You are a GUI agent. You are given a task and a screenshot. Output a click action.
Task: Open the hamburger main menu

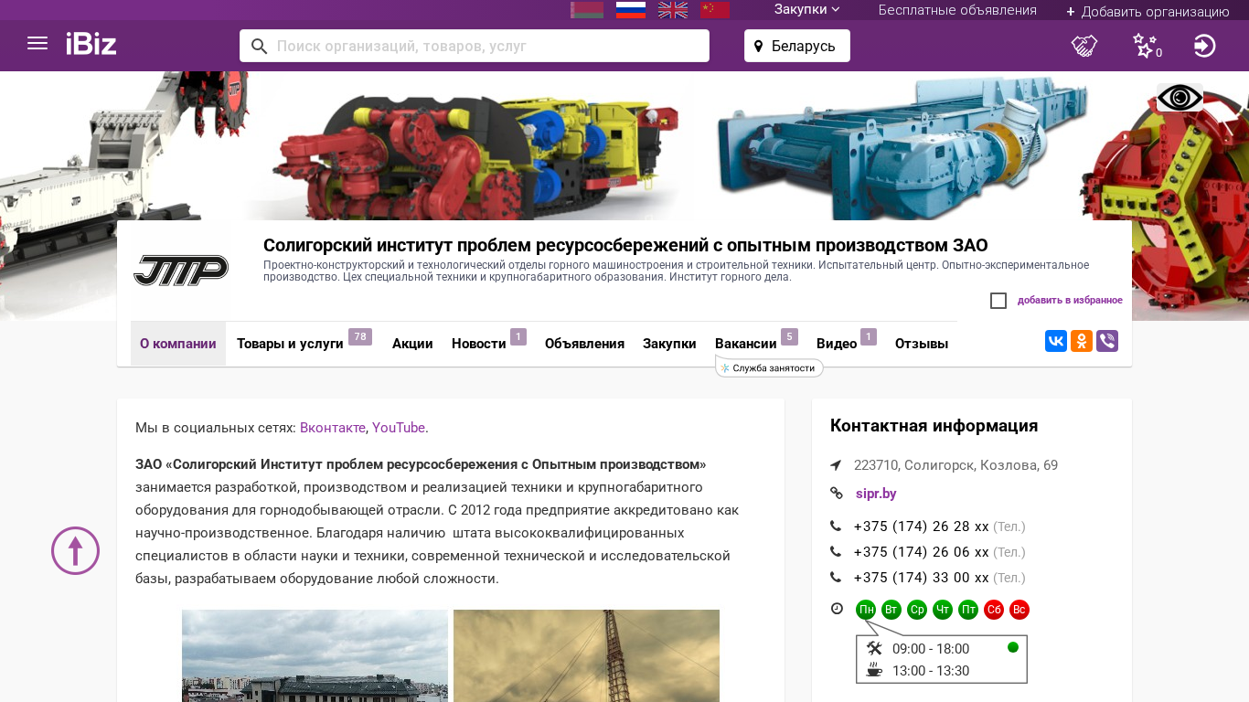[37, 43]
